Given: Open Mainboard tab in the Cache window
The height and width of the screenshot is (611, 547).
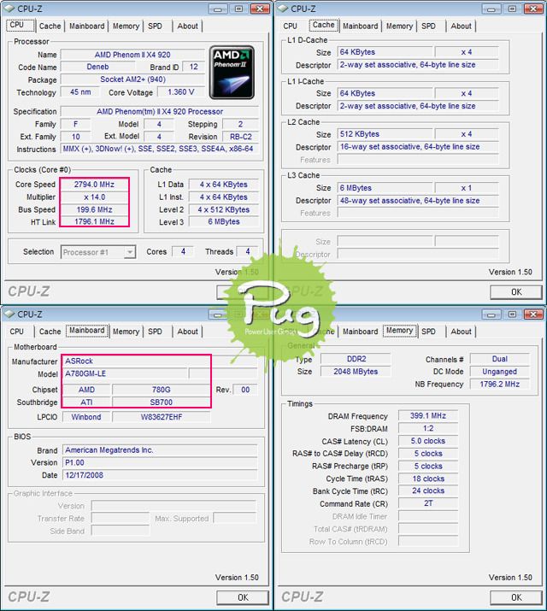Looking at the screenshot, I should 360,26.
